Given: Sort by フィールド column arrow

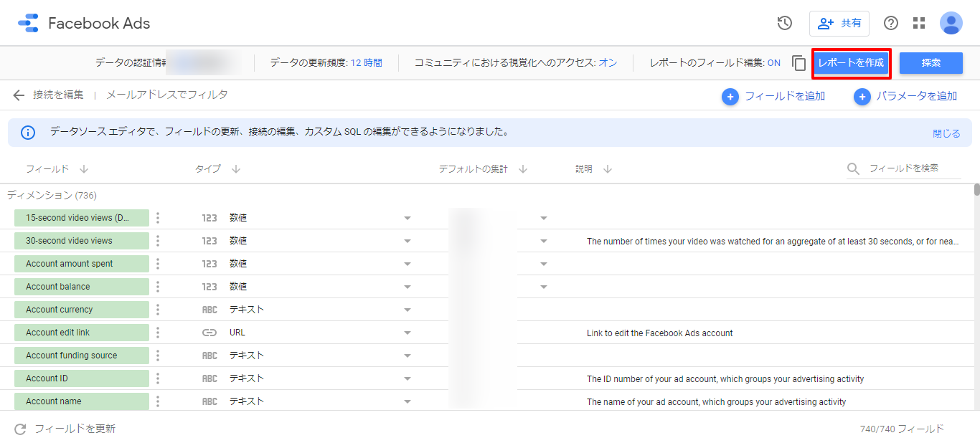Looking at the screenshot, I should (84, 169).
